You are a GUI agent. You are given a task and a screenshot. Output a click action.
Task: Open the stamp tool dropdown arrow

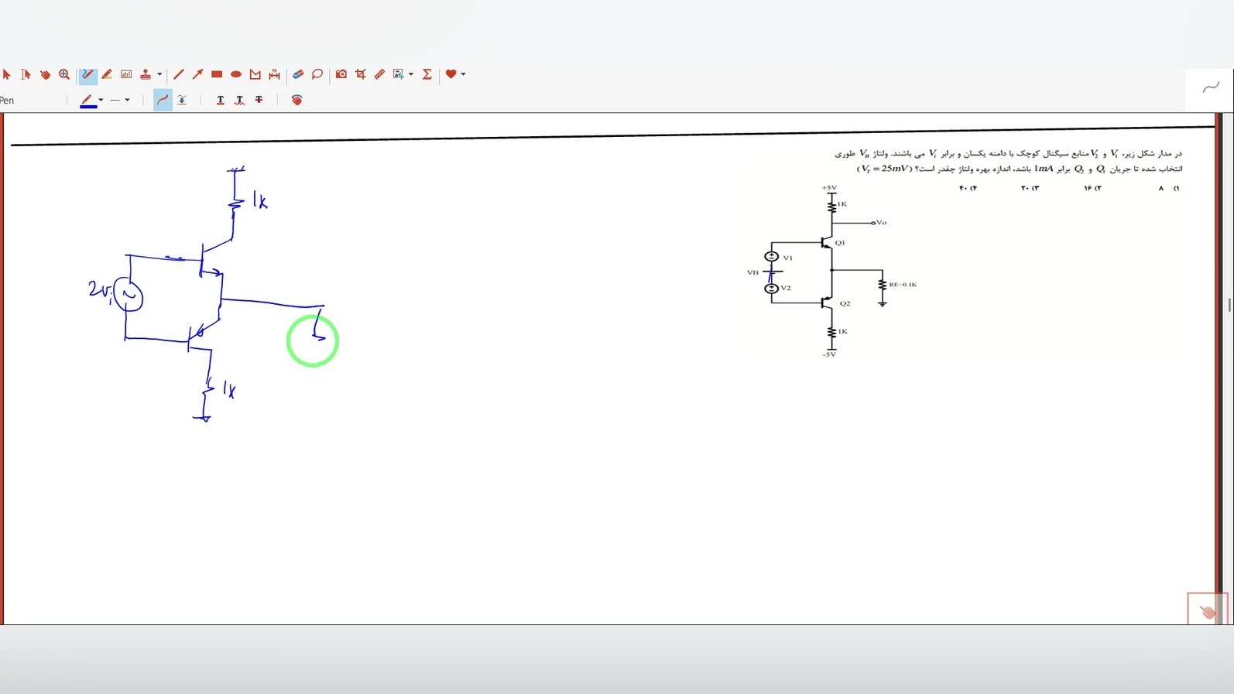pos(159,74)
